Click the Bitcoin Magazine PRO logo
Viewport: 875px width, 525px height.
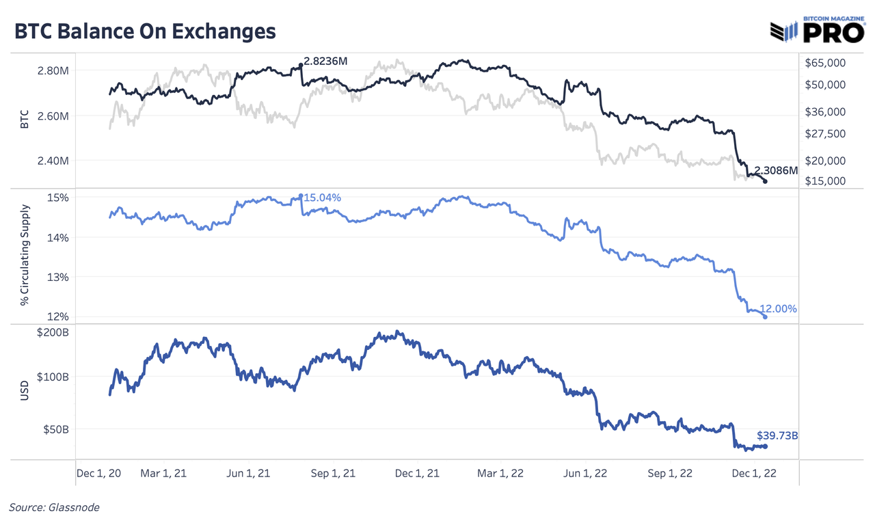[x=818, y=28]
